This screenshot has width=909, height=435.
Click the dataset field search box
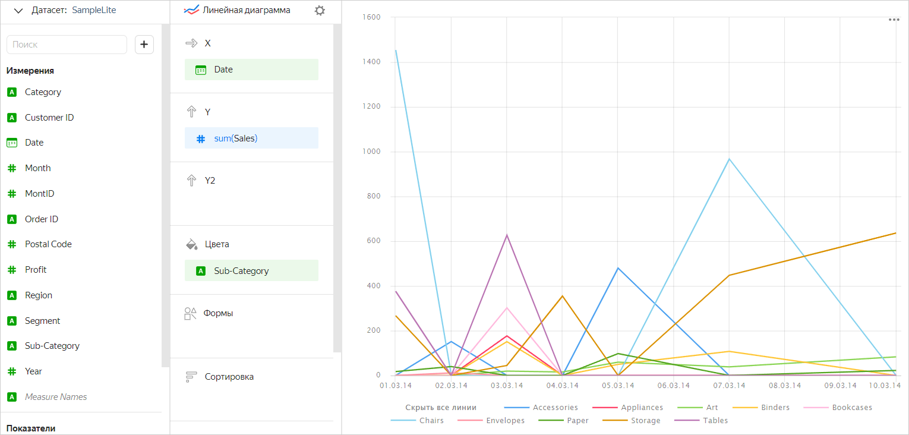click(67, 45)
